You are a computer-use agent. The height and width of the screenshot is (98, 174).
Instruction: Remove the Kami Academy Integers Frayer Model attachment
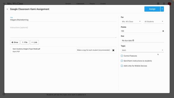[x=113, y=50]
